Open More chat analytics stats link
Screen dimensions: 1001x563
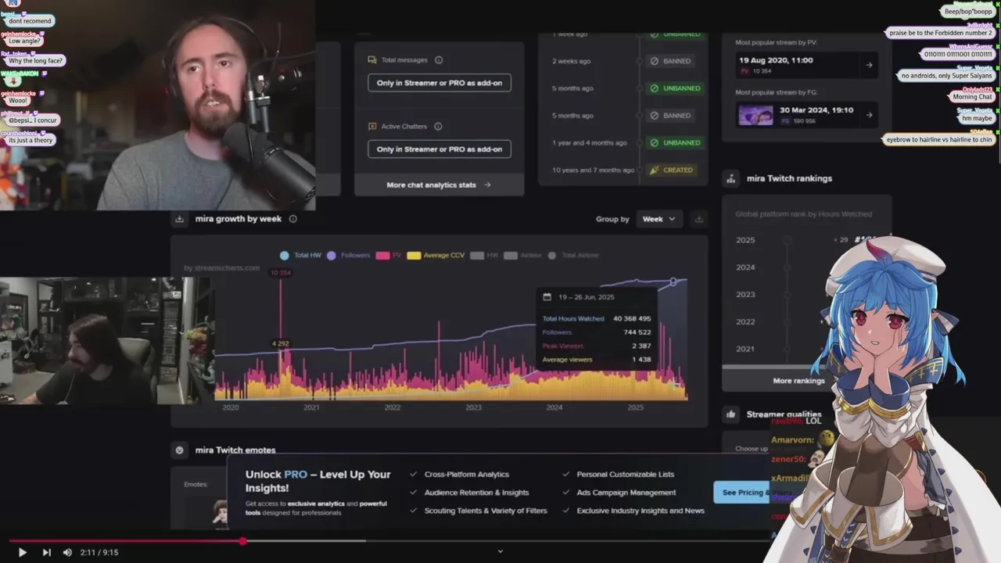pos(439,185)
